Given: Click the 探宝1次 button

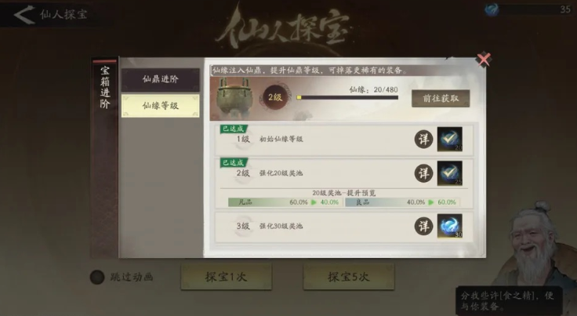Looking at the screenshot, I should (x=226, y=277).
